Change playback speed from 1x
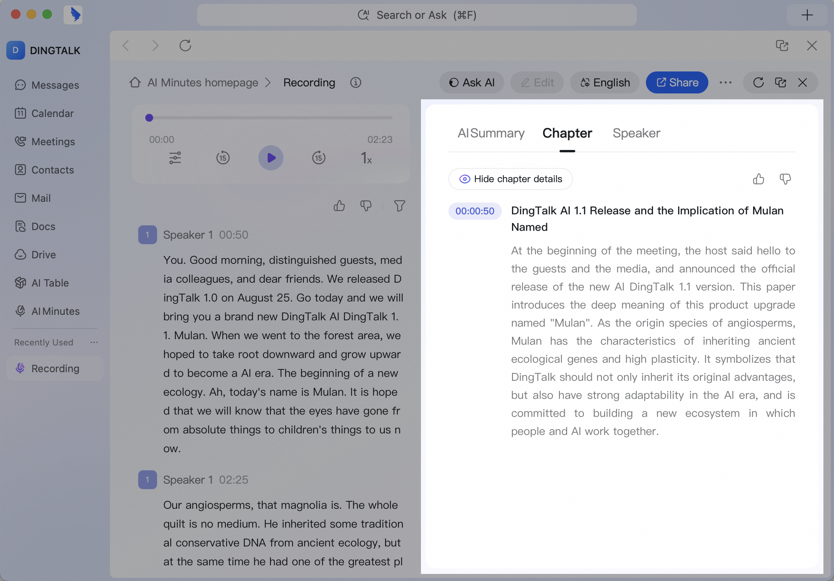The width and height of the screenshot is (834, 581). tap(366, 158)
